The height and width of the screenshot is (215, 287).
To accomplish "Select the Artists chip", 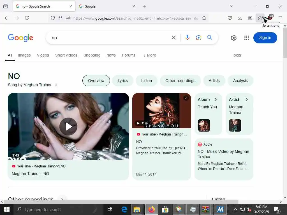I will [214, 81].
